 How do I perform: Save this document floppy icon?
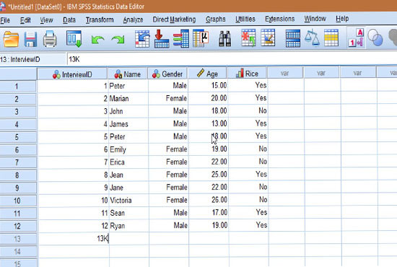30,39
